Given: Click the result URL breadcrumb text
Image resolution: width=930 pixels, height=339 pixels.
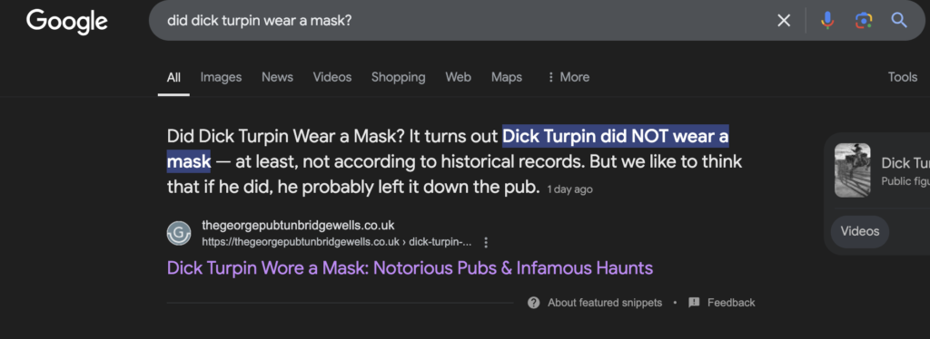Looking at the screenshot, I should pos(337,242).
